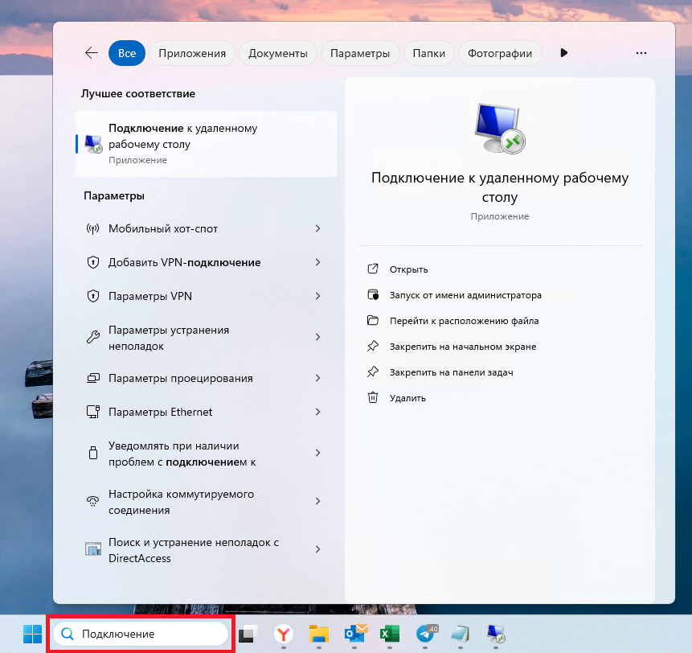The image size is (692, 653).
Task: Switch to the Документы filter tab
Action: tap(277, 52)
